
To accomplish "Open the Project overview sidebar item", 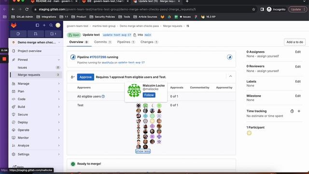I will pyautogui.click(x=36, y=51).
